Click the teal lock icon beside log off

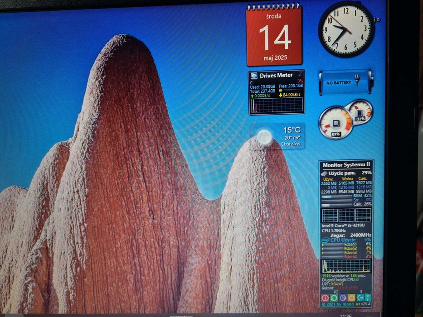(x=368, y=298)
